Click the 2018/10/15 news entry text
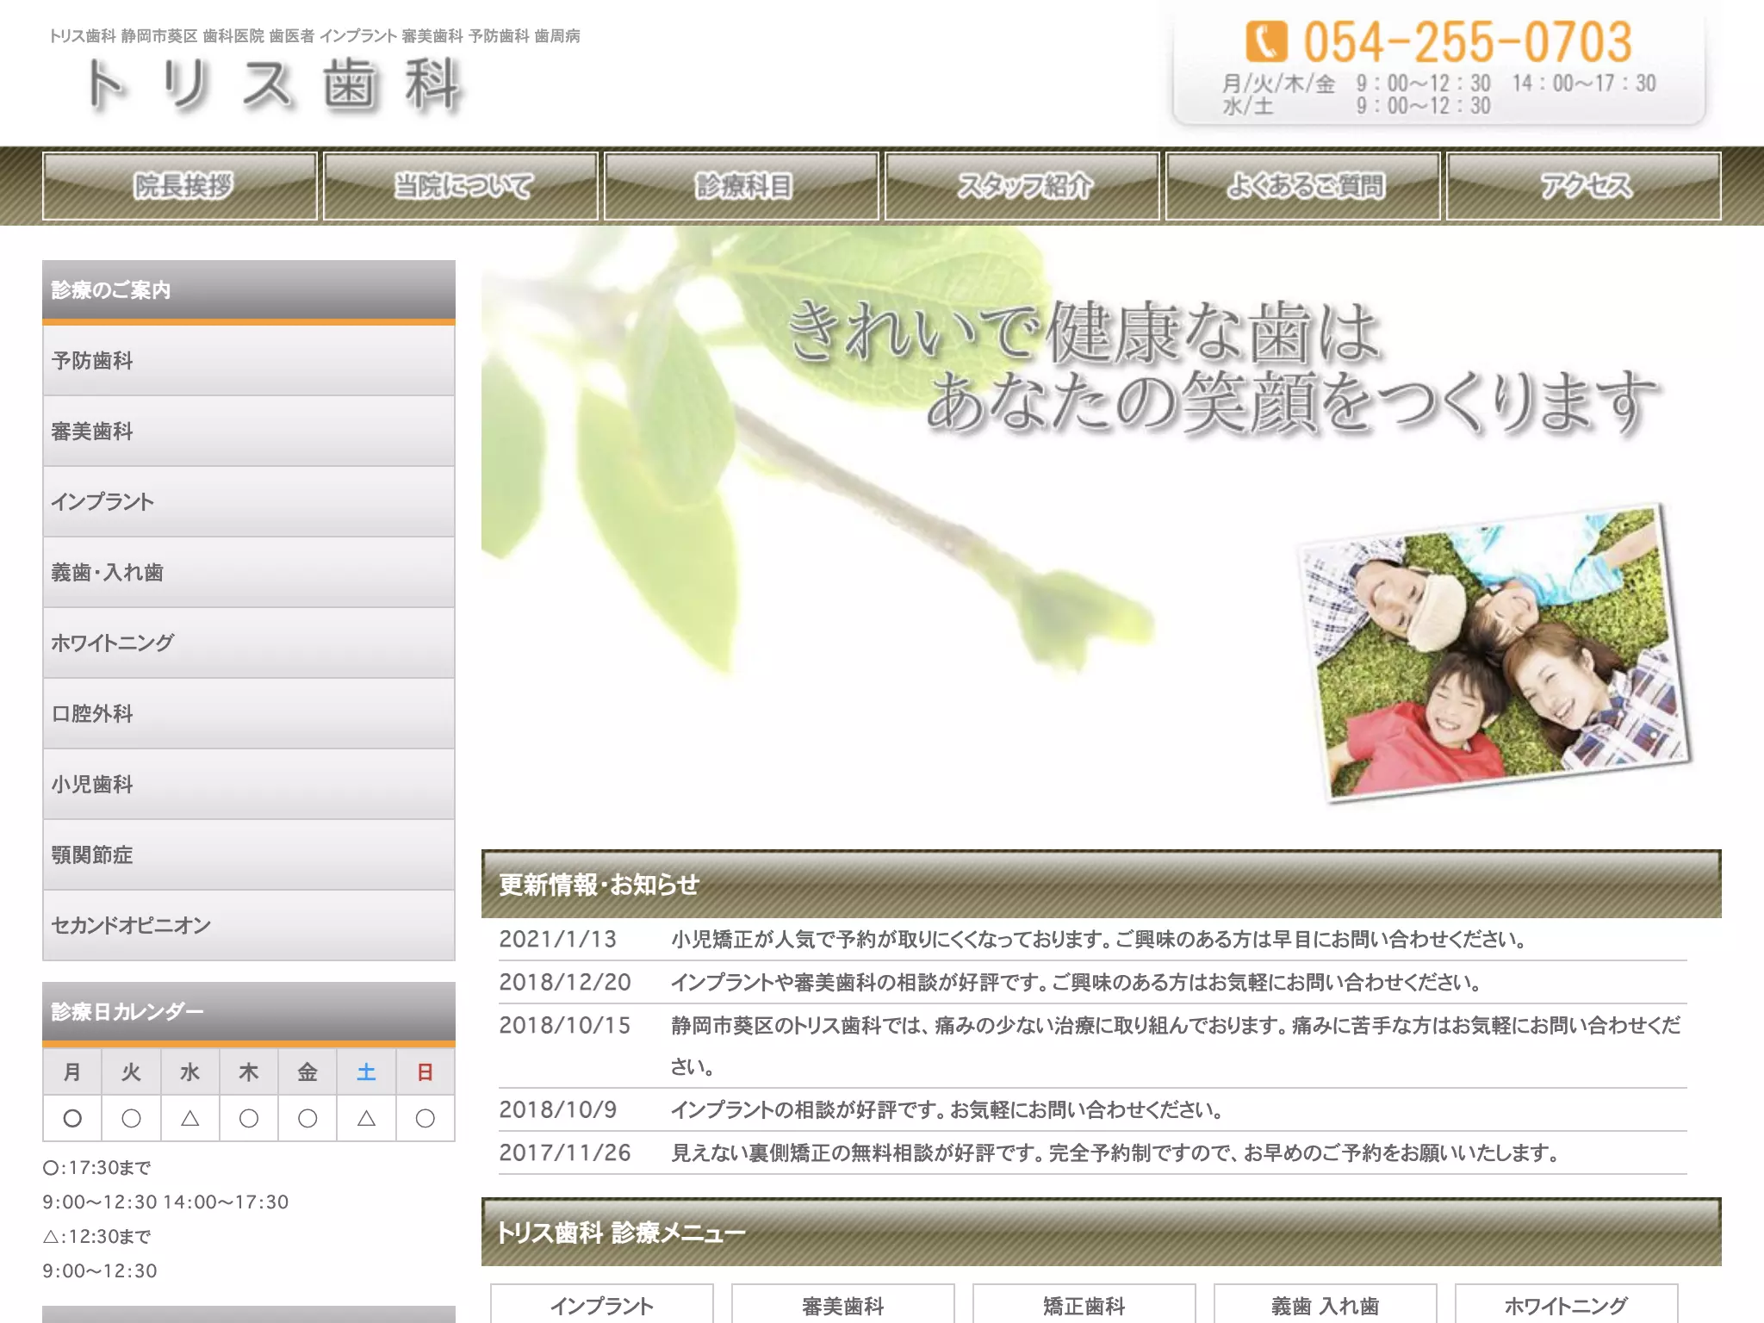The image size is (1764, 1323). [x=1176, y=1046]
